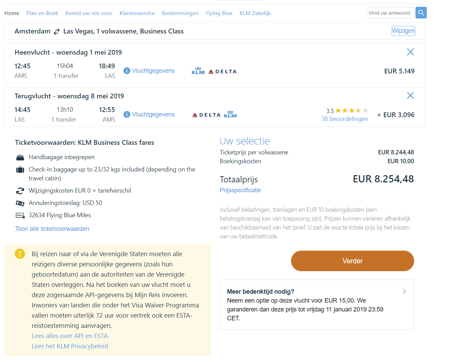
Task: Click the star rating of return flight
Action: click(x=351, y=110)
